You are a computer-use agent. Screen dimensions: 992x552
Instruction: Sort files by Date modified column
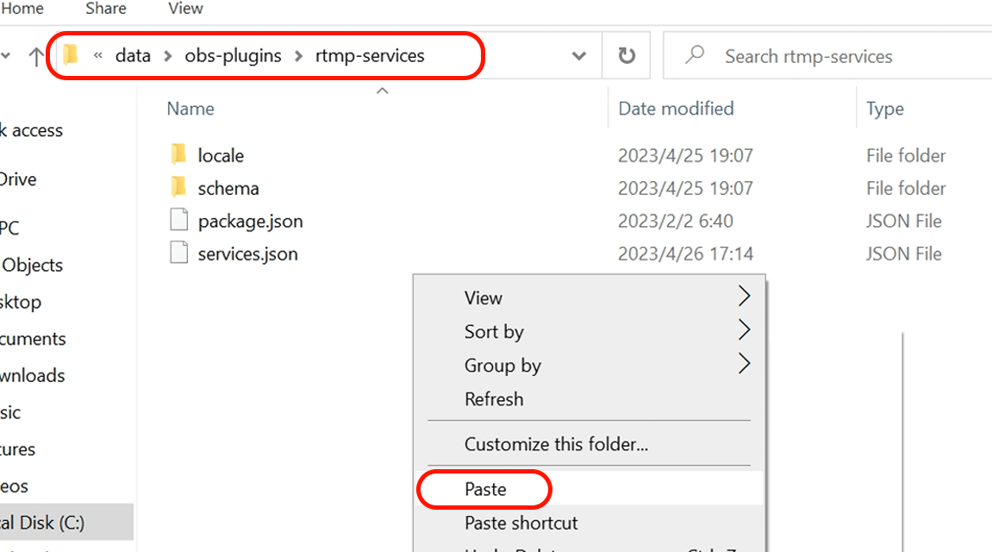676,109
